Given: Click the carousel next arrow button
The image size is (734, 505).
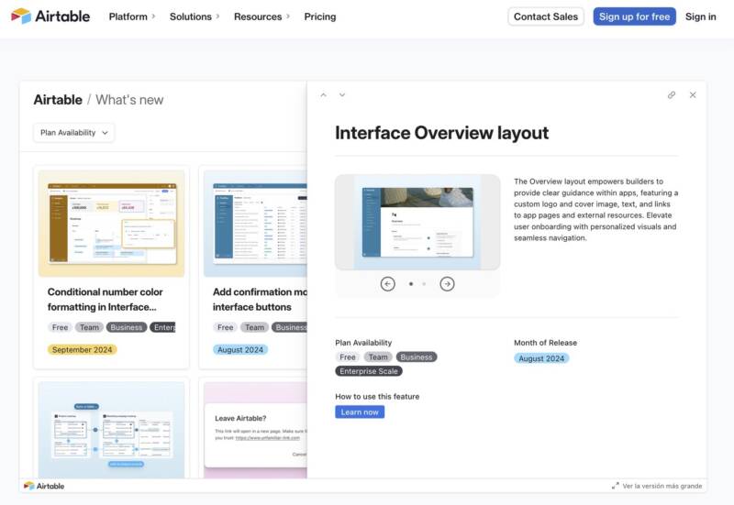Looking at the screenshot, I should 447,284.
